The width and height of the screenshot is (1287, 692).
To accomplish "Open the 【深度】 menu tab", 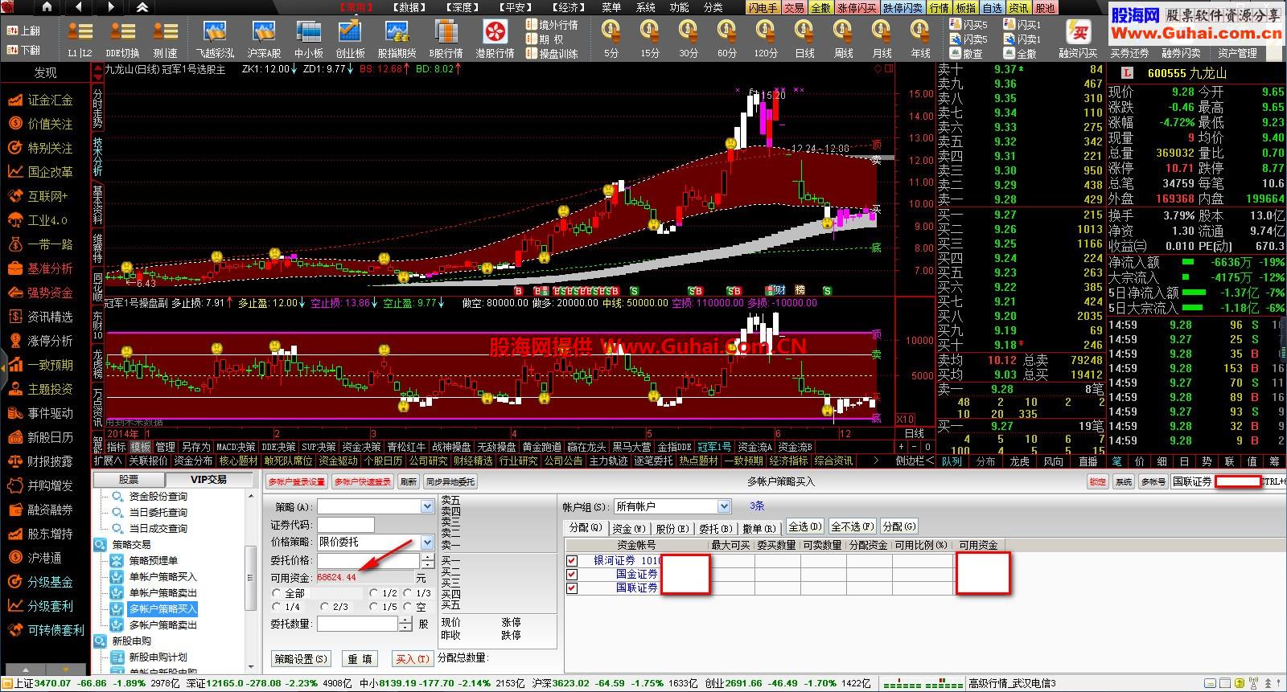I will pyautogui.click(x=463, y=6).
